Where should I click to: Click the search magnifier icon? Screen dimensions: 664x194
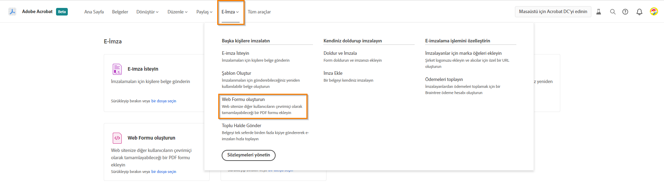(613, 12)
